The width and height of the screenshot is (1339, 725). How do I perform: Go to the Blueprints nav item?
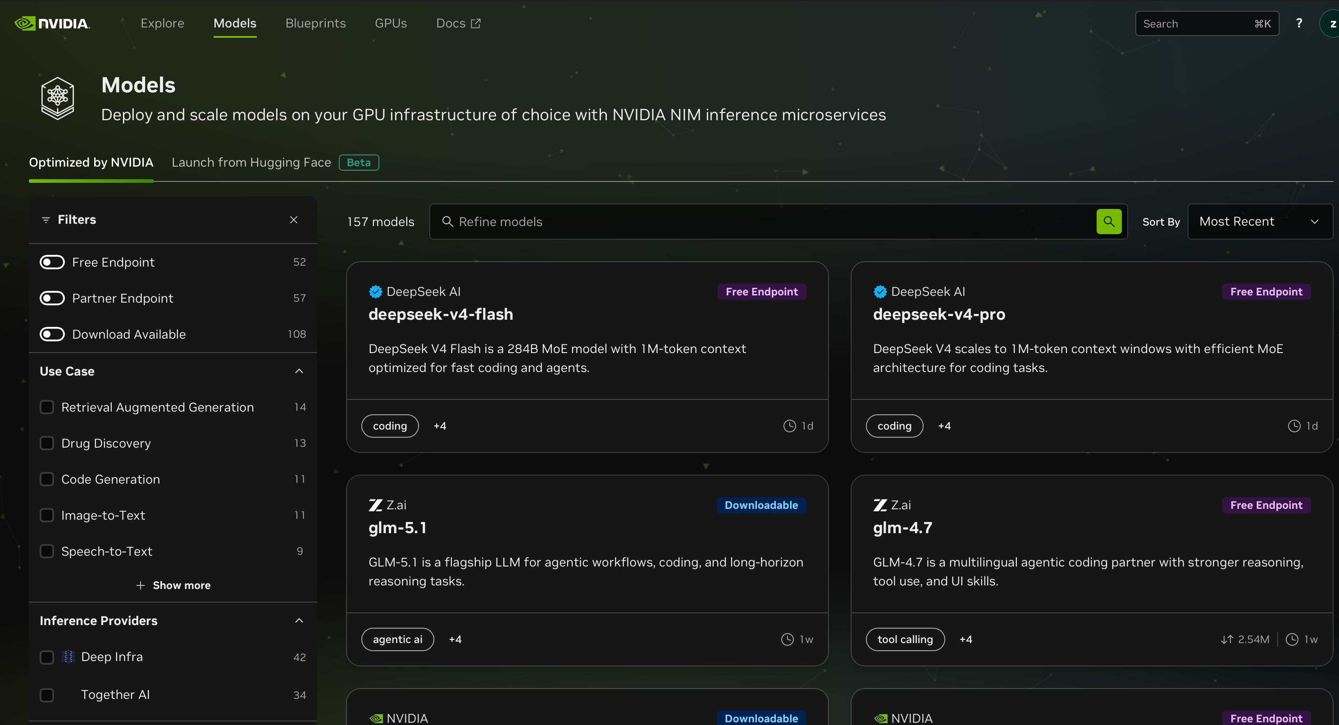click(315, 23)
